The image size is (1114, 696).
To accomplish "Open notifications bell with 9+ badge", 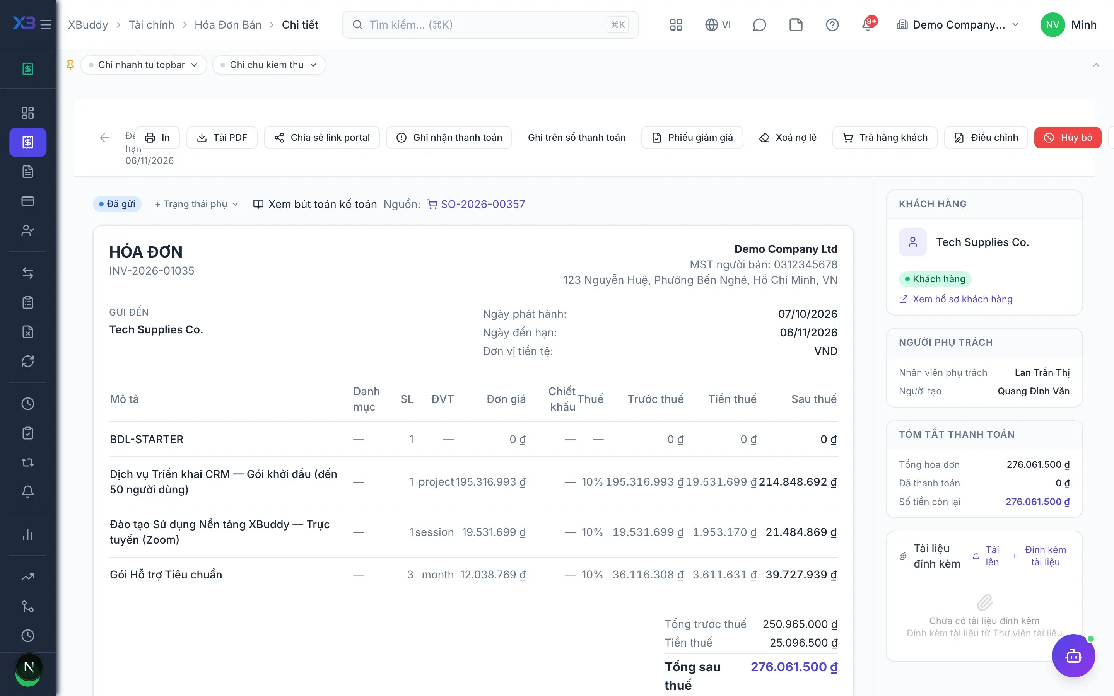I will (x=869, y=24).
